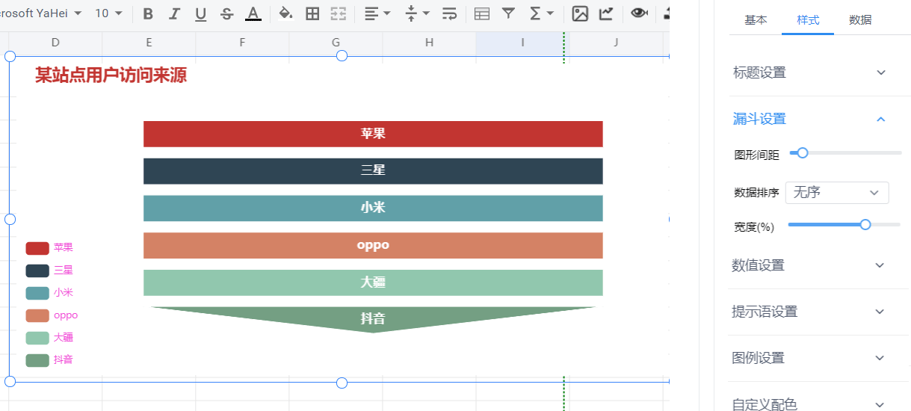Image resolution: width=911 pixels, height=411 pixels.
Task: Toggle italic formatting
Action: (174, 13)
